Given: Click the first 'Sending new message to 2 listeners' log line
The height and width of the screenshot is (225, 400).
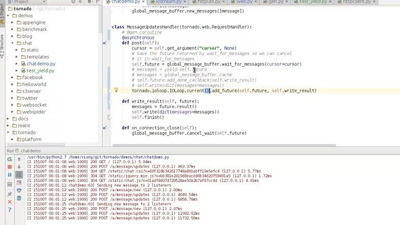Looking at the screenshot, I should point(99,185).
